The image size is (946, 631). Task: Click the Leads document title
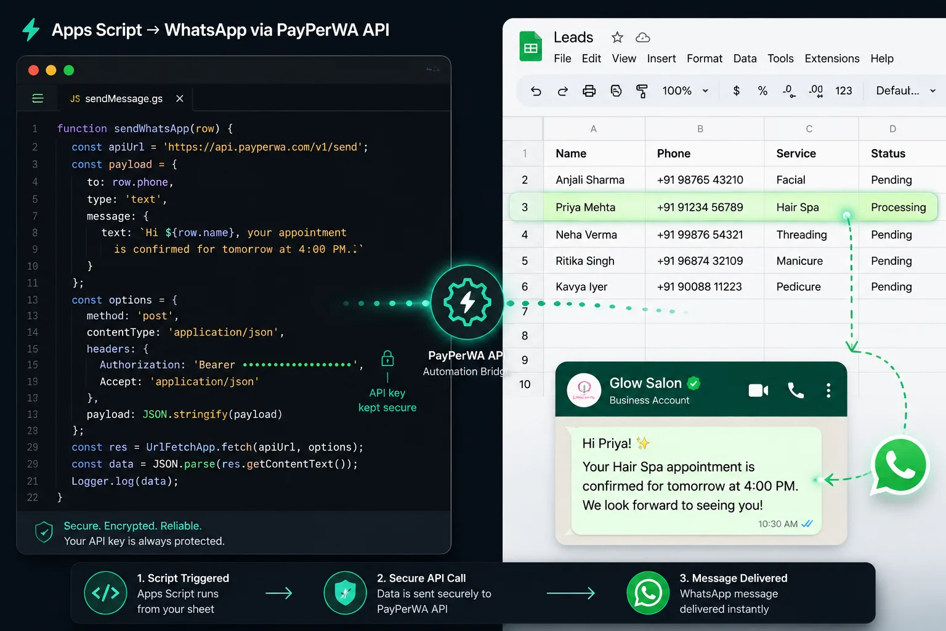[x=573, y=38]
